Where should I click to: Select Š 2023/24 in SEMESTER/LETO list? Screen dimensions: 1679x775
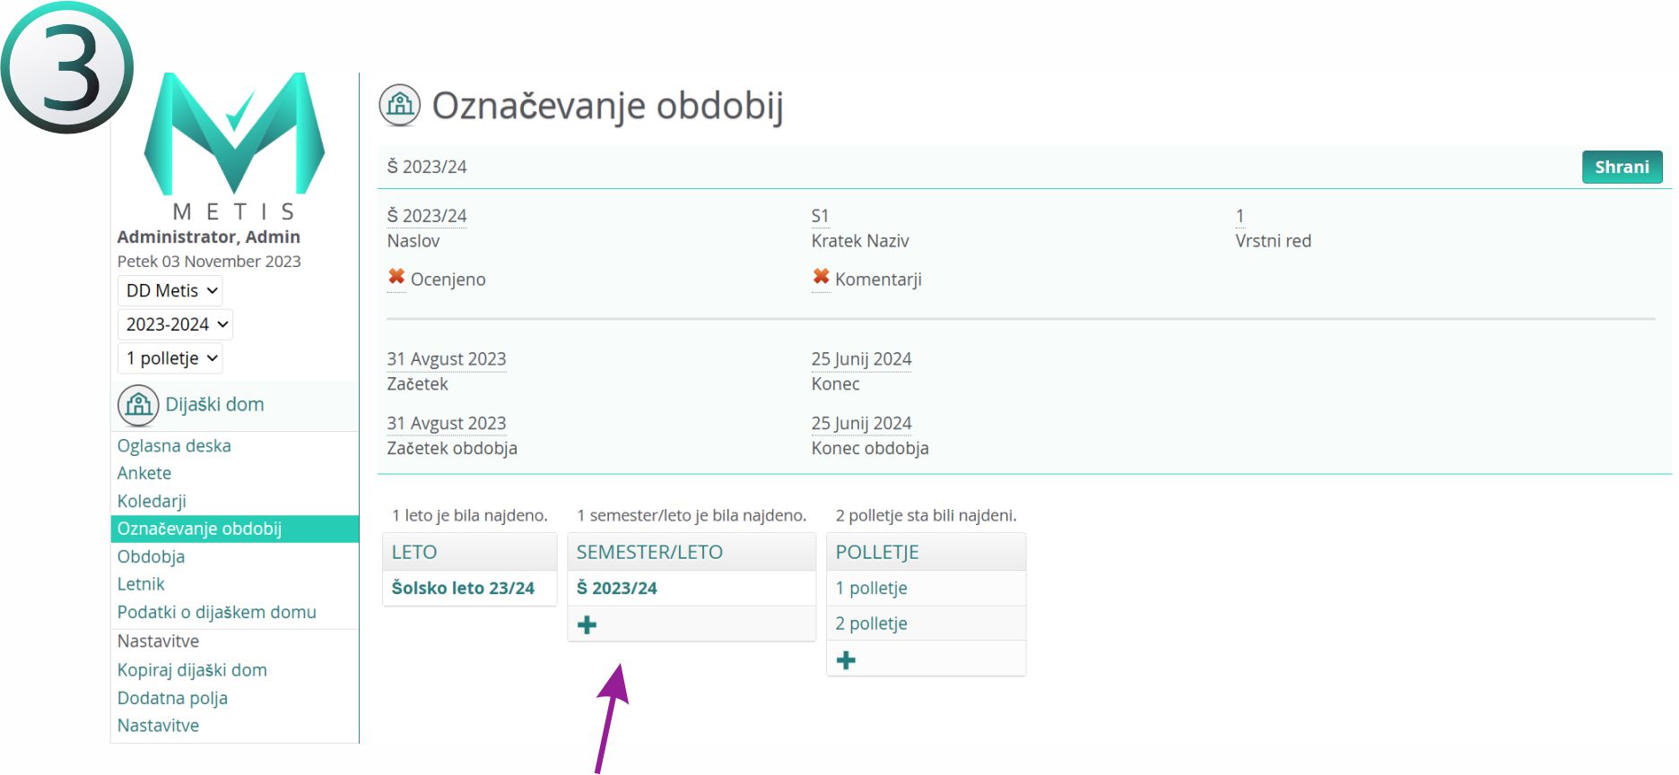point(617,589)
